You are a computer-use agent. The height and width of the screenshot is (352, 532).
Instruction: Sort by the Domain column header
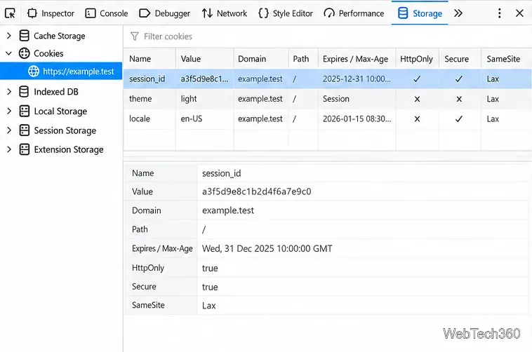261,59
